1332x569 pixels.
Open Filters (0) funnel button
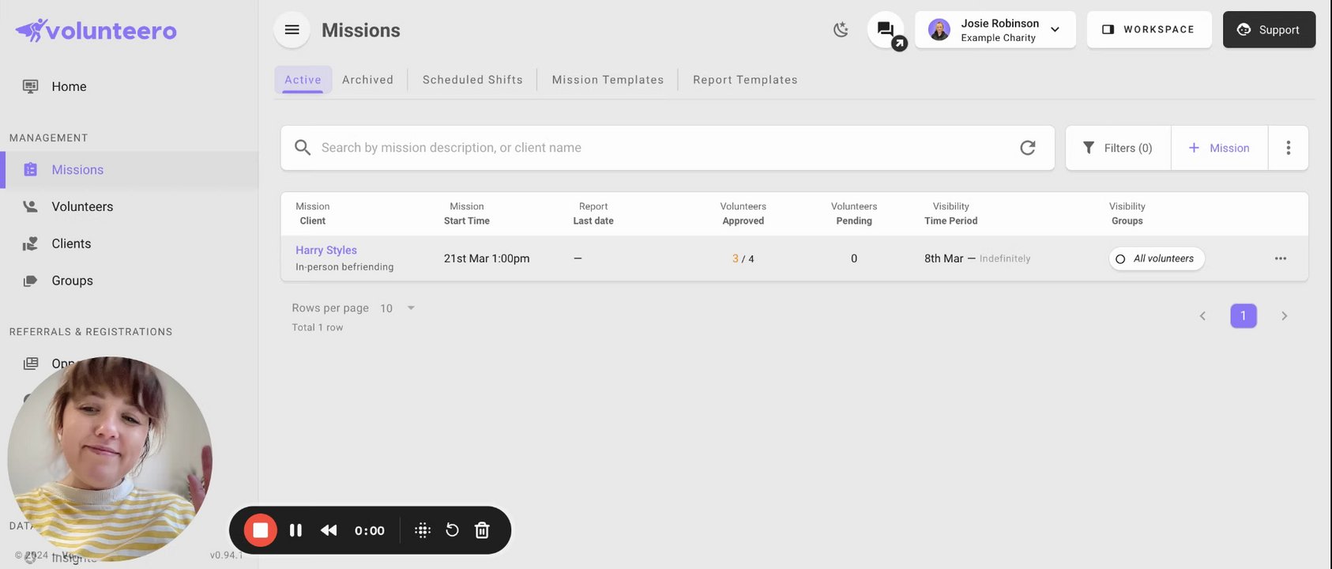[x=1118, y=148]
